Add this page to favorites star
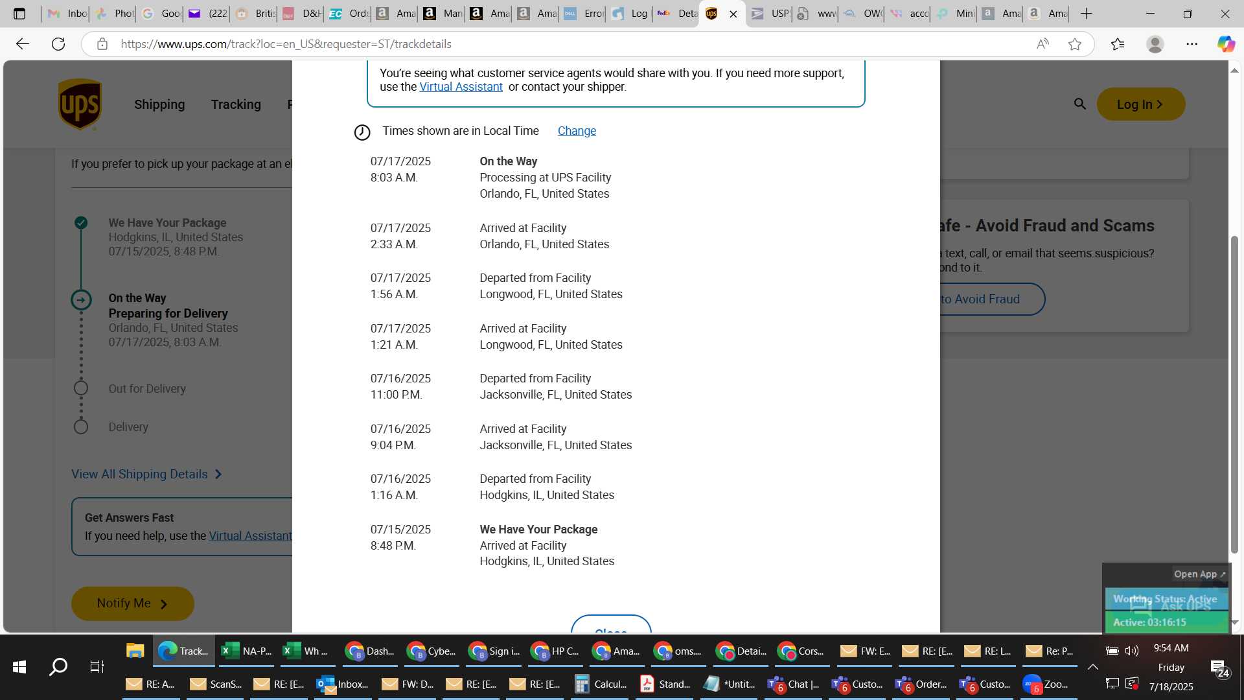Screen dimensions: 1244x700 point(1075,44)
